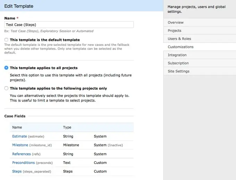The width and height of the screenshot is (236, 180).
Task: Click 'Manage projects, users and global settings' text
Action: [x=196, y=9]
